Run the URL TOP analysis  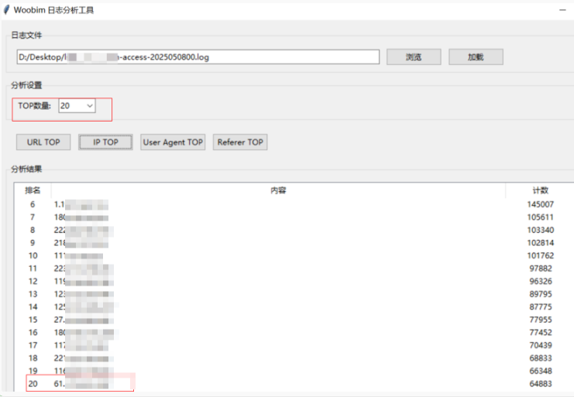43,142
